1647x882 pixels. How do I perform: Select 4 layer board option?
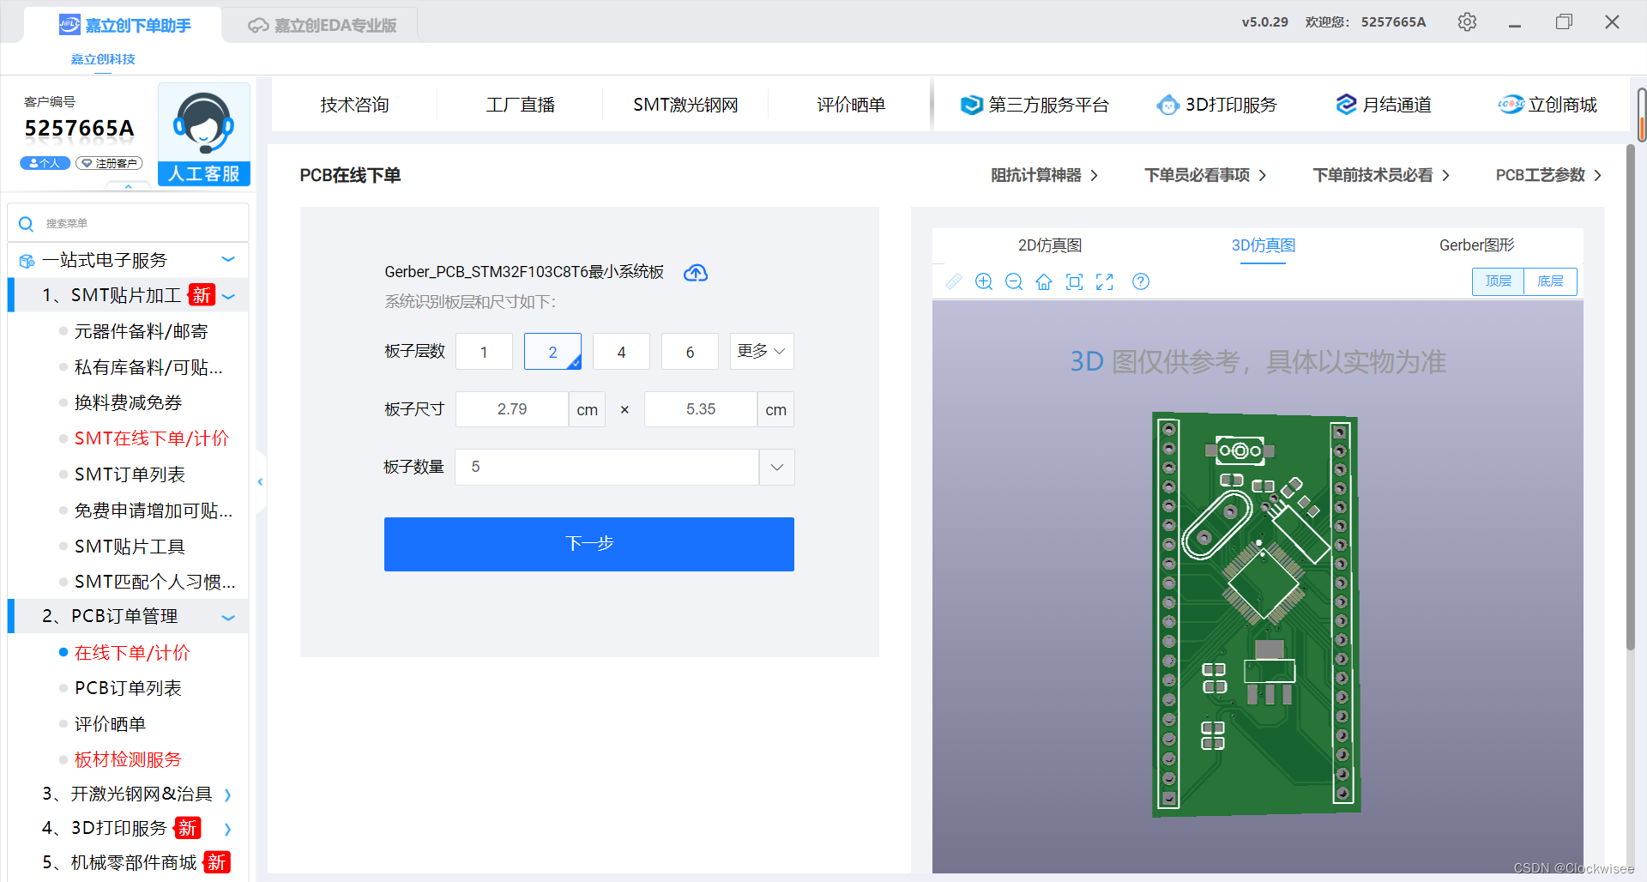(621, 352)
